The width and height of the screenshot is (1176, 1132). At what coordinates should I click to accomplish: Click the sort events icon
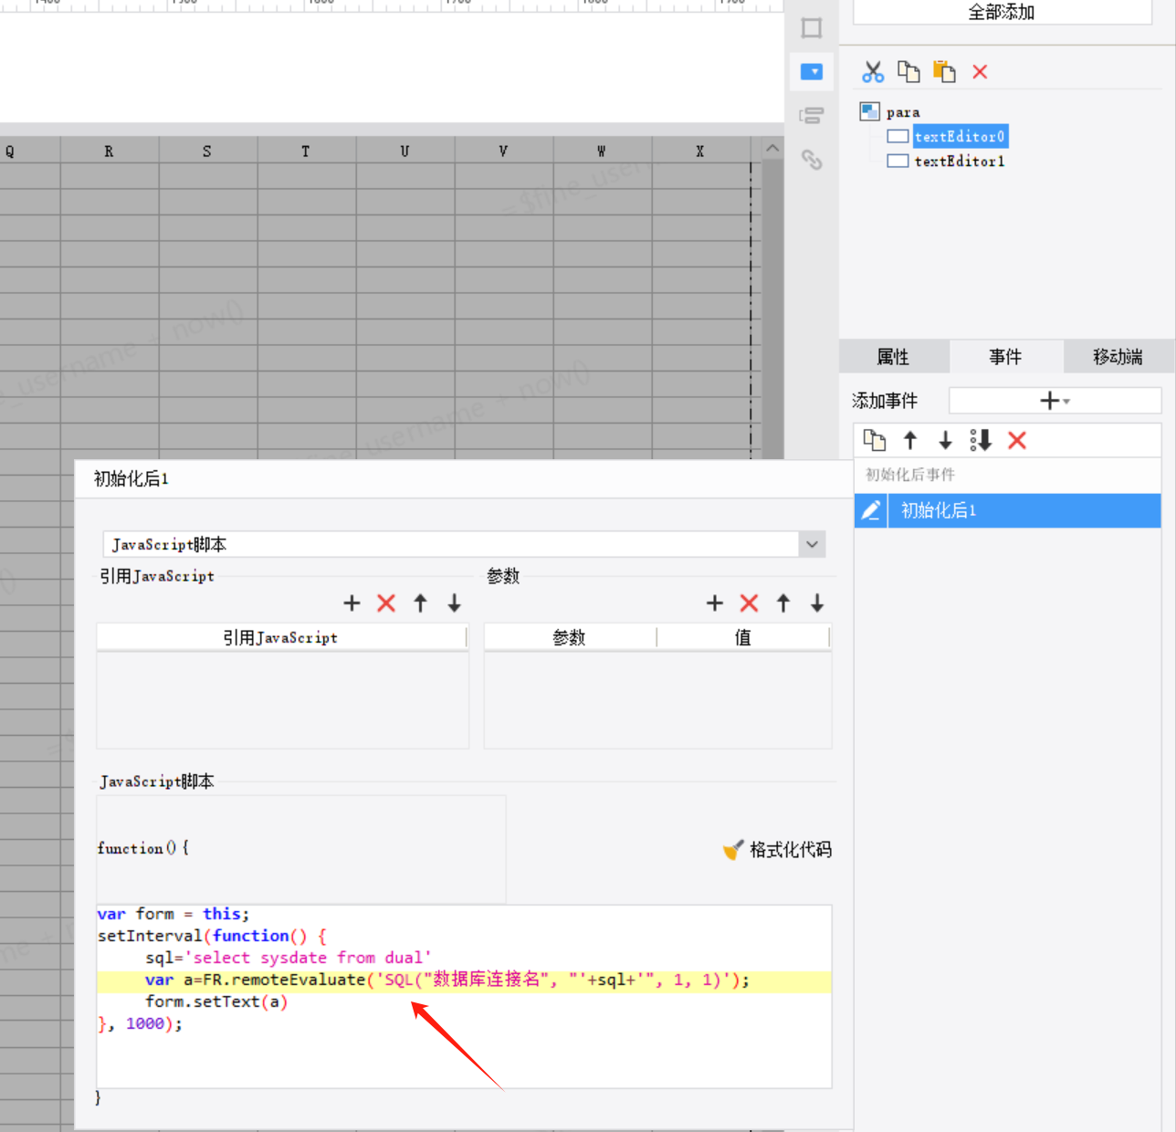tap(982, 441)
